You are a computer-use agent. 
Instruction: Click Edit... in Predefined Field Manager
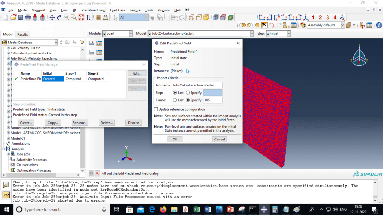137,73
